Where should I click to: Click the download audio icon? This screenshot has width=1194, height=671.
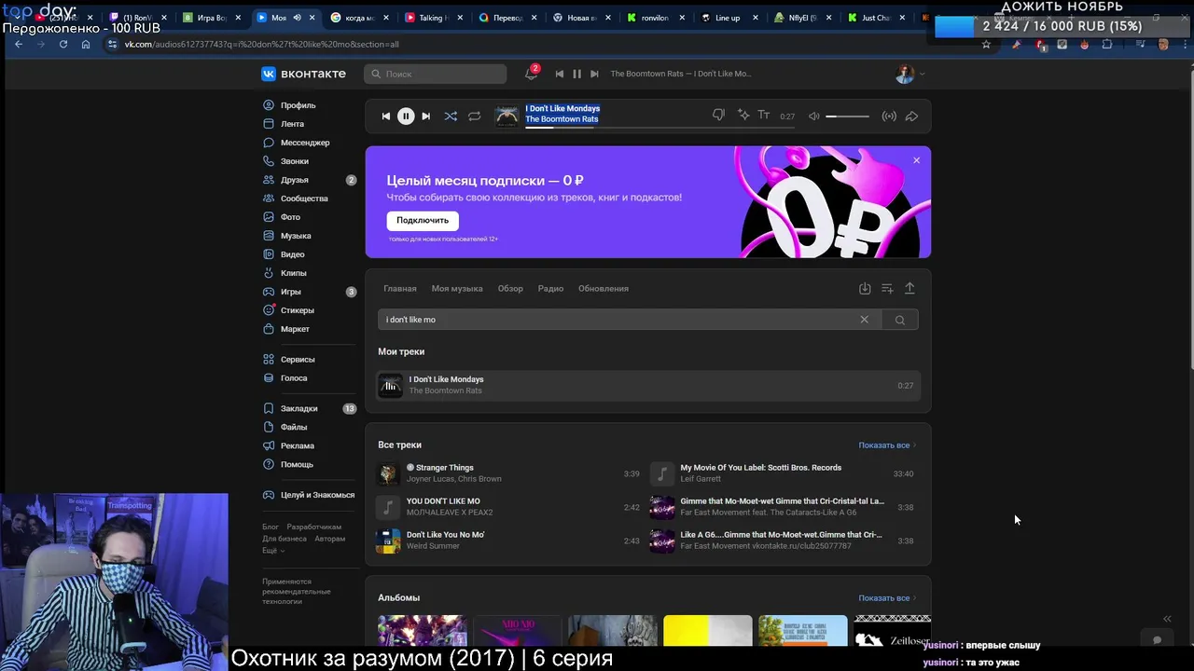[865, 289]
